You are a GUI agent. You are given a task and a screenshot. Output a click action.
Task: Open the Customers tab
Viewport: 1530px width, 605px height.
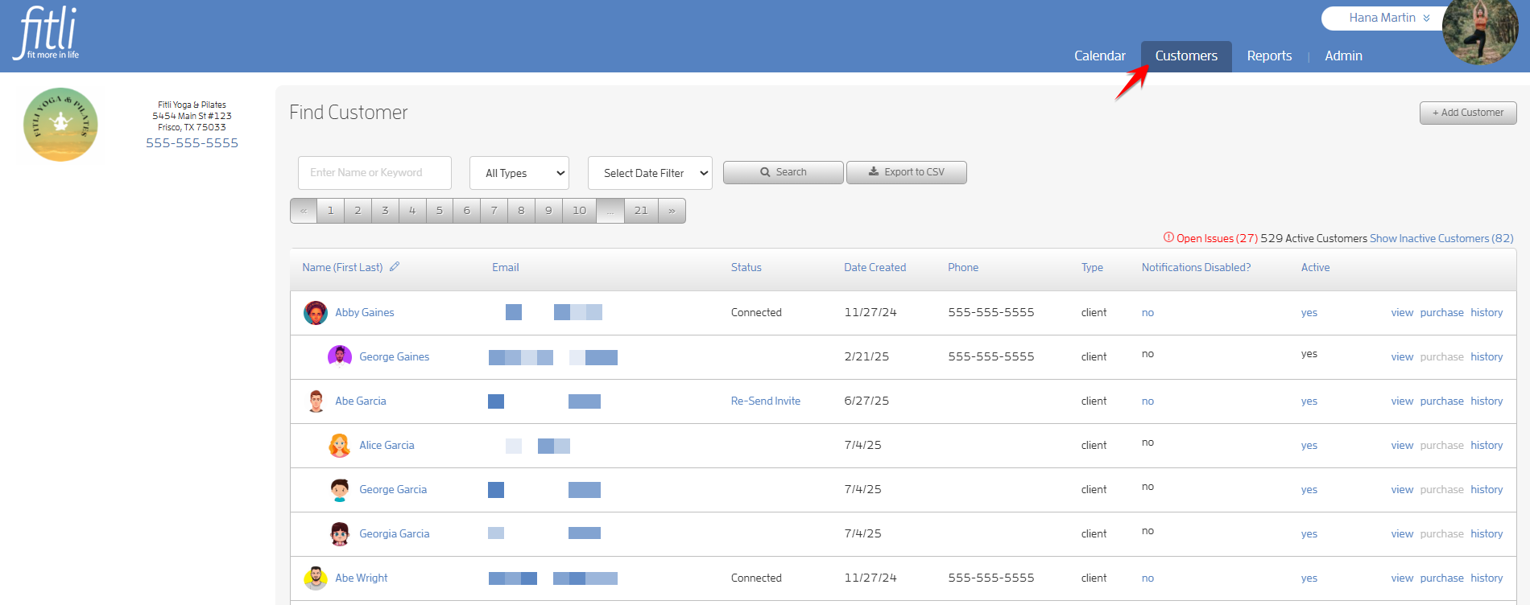click(x=1186, y=56)
